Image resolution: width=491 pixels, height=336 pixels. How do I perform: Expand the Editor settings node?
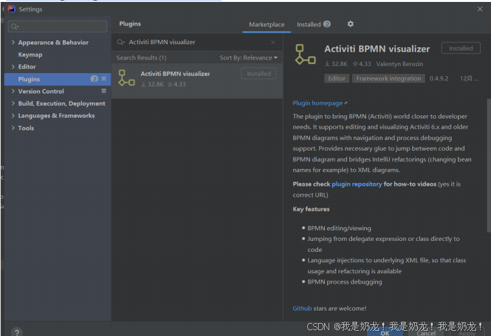[13, 67]
